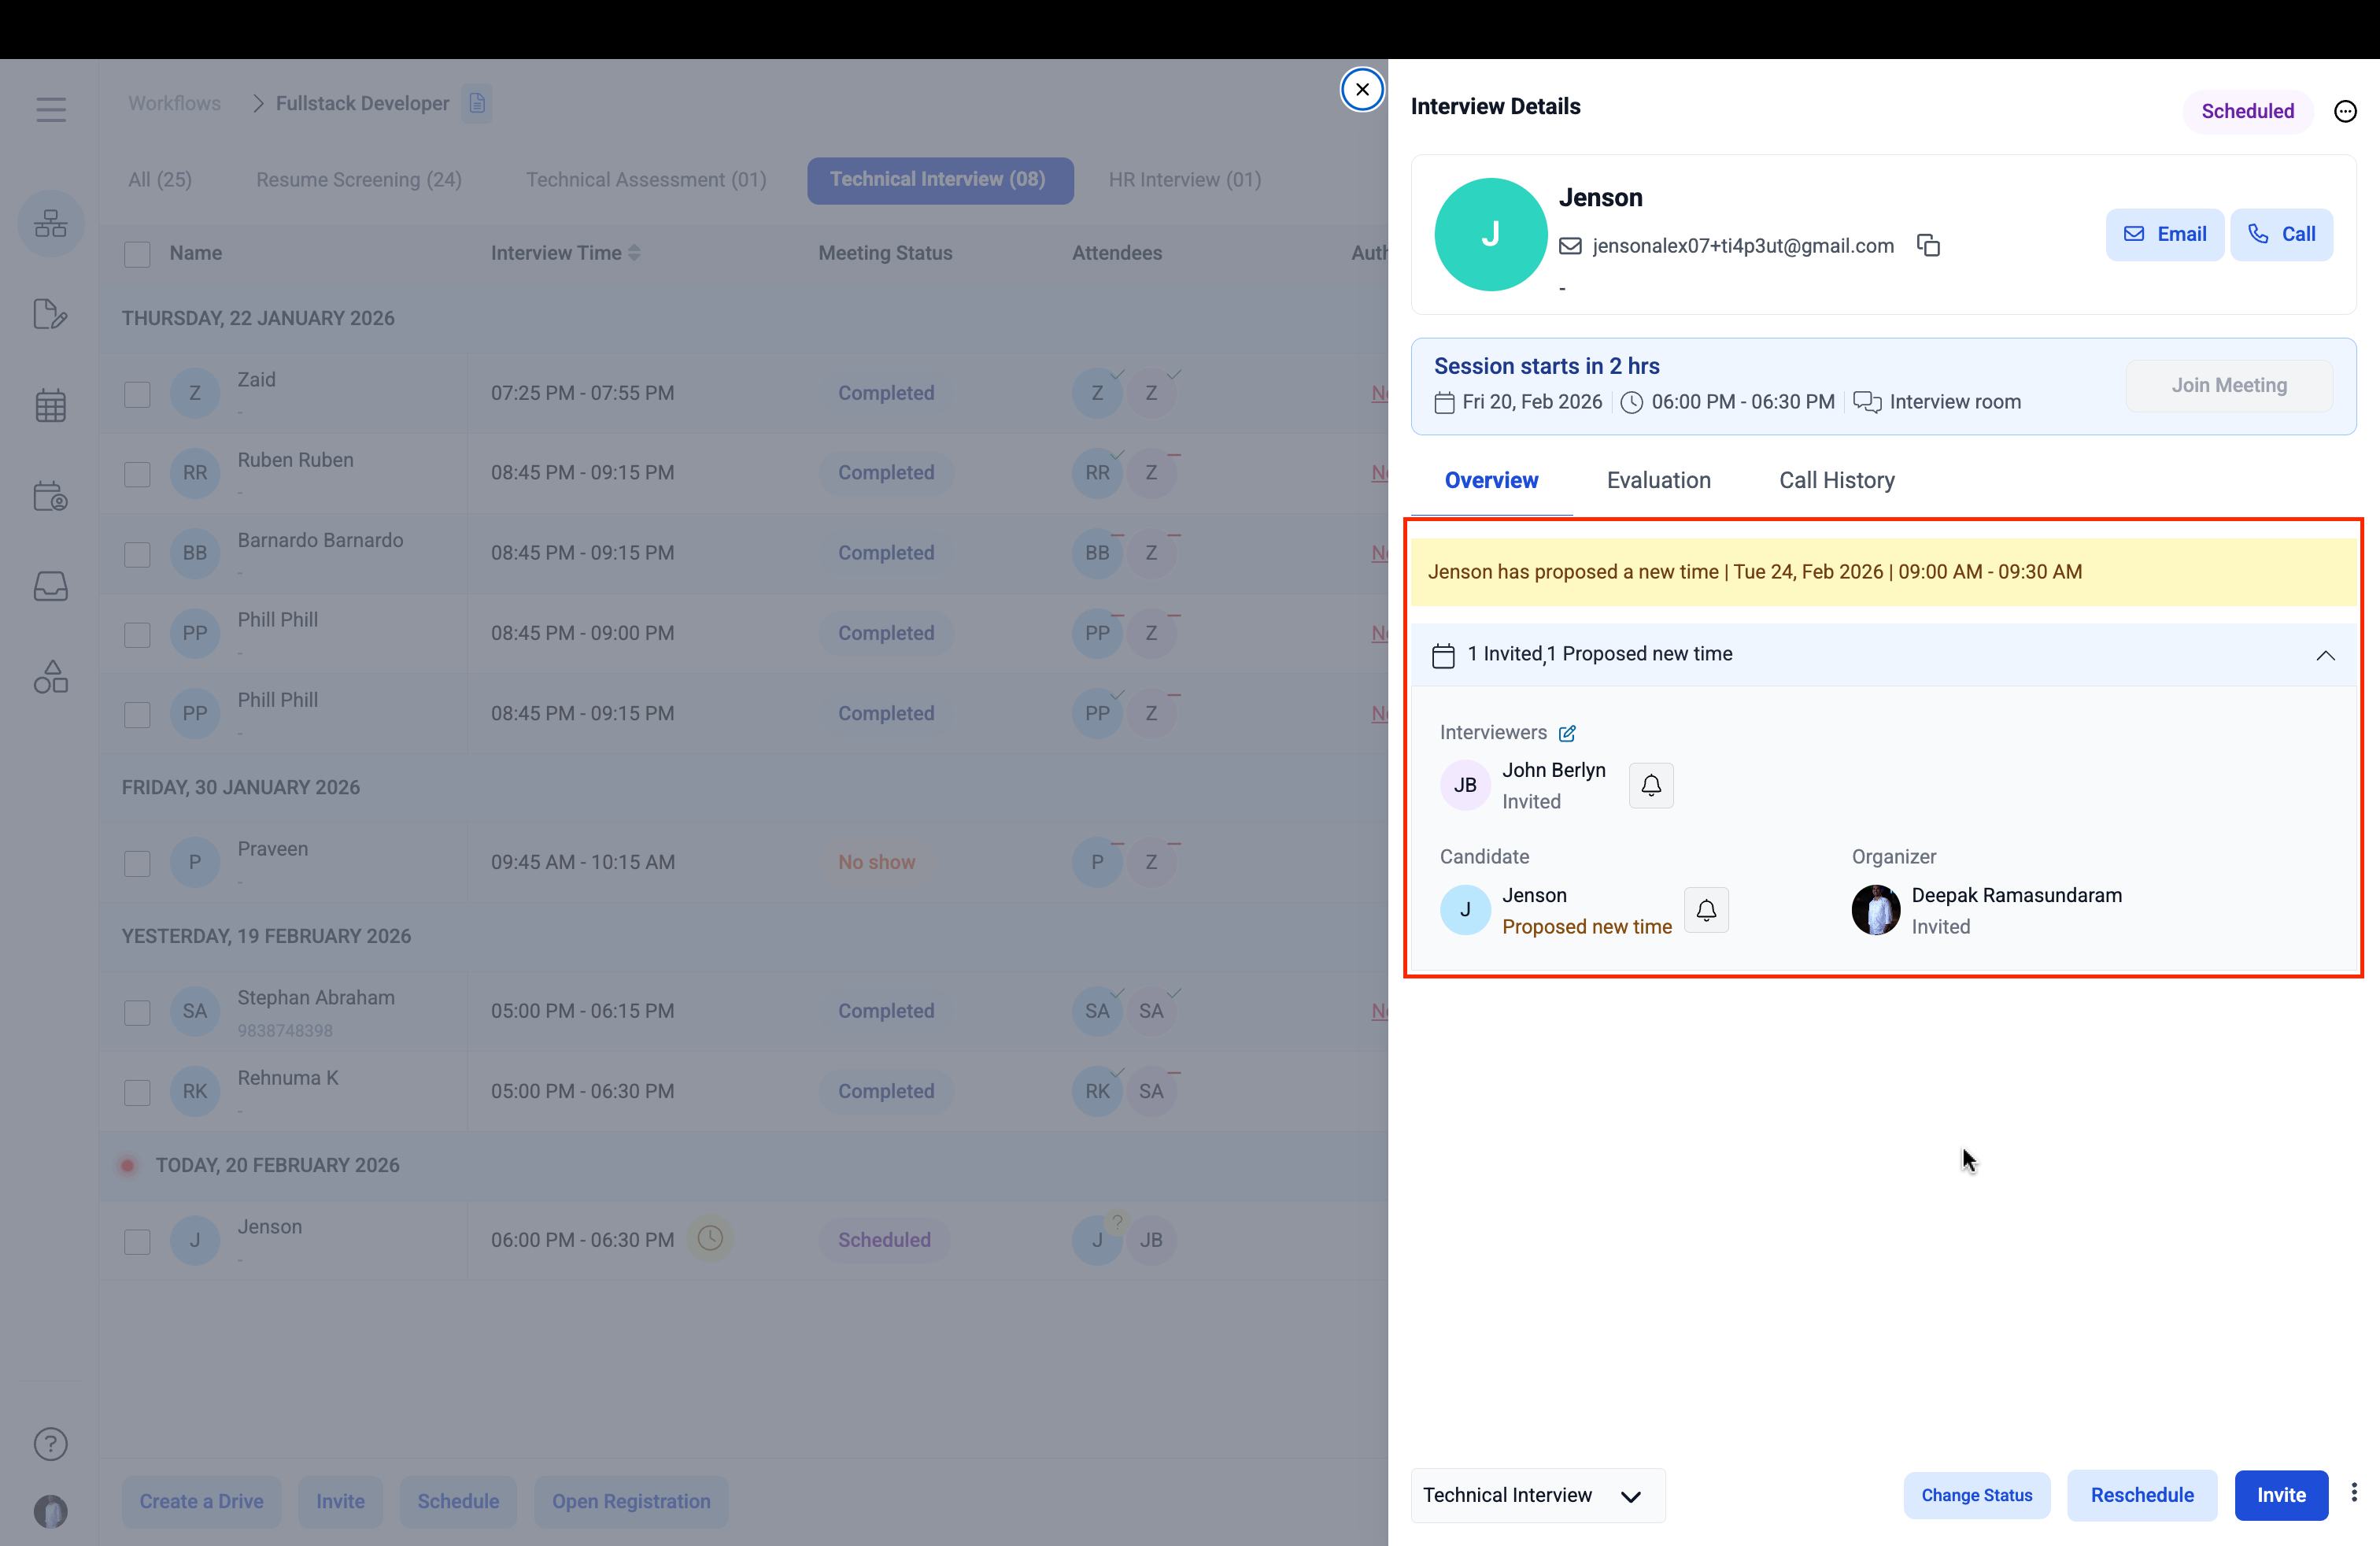Switch to the Evaluation tab
This screenshot has height=1546, width=2380.
(1658, 480)
